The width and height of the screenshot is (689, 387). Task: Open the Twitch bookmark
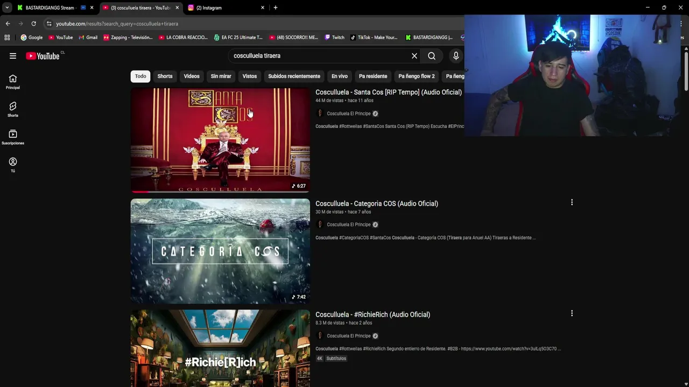[334, 38]
